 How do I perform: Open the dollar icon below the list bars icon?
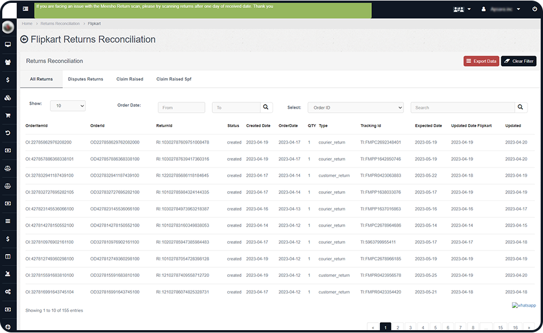(x=7, y=239)
